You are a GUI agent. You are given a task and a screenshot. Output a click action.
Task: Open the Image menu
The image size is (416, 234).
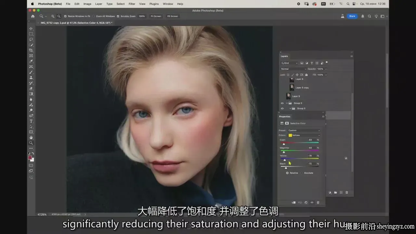click(87, 4)
